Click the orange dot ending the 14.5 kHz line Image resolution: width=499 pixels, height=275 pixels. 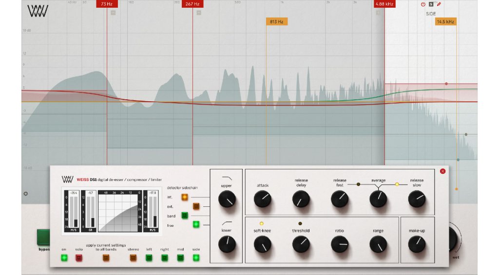tap(457, 189)
